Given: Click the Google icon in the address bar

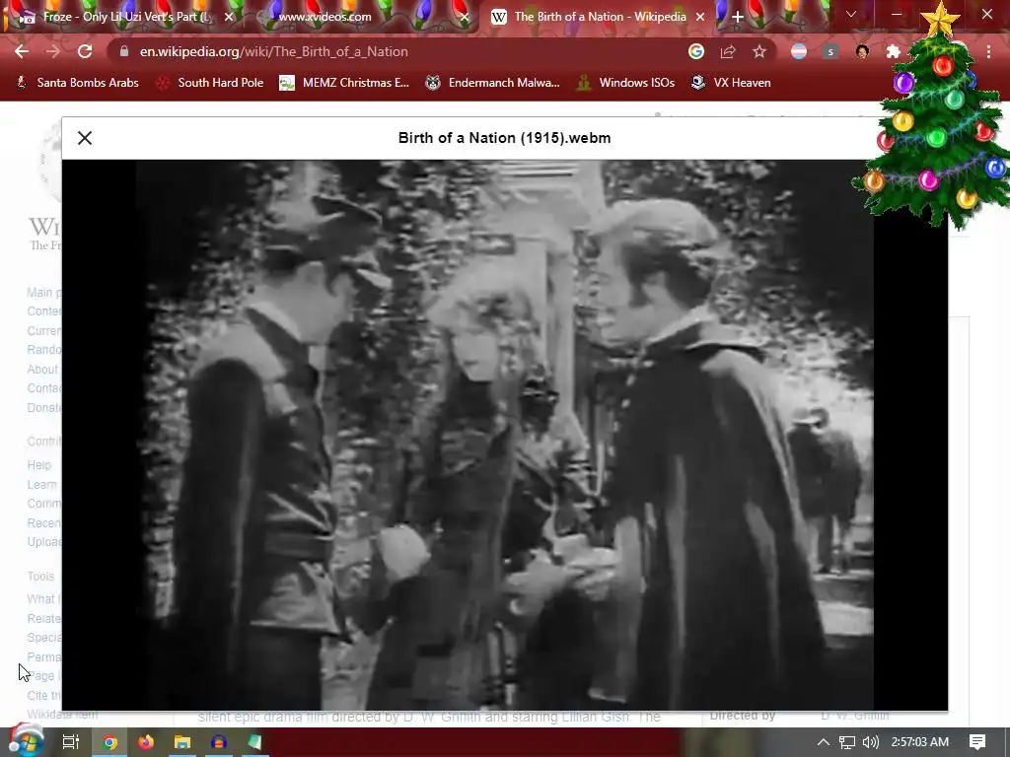Looking at the screenshot, I should (x=695, y=51).
